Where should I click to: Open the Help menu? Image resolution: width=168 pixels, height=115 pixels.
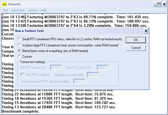pyautogui.click(x=44, y=10)
